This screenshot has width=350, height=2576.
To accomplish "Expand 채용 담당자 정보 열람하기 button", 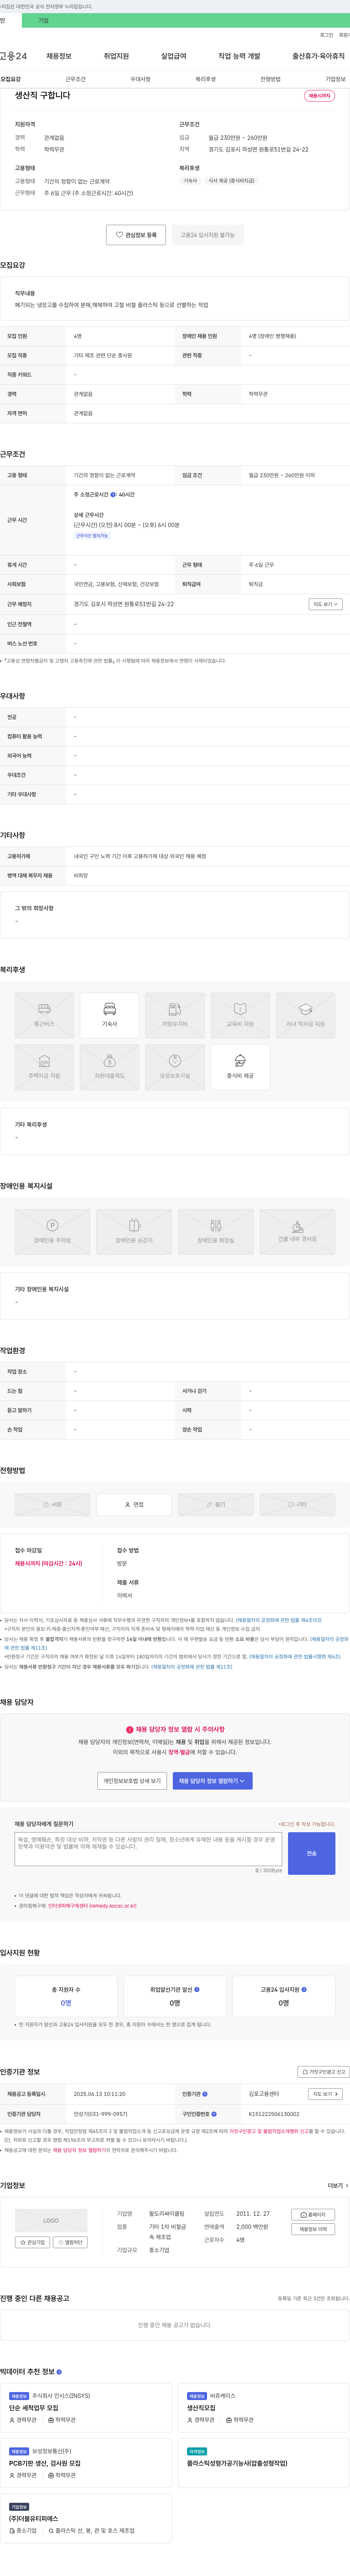I will (212, 1781).
